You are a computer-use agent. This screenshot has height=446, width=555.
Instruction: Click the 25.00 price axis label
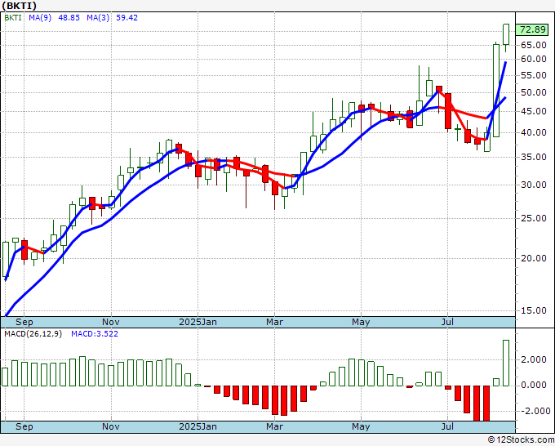(x=534, y=218)
